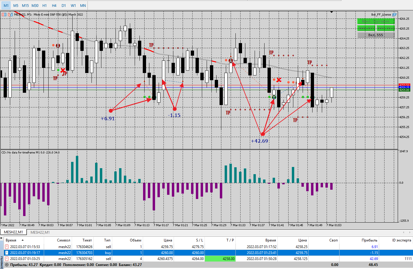Image resolution: width=413 pixels, height=269 pixels.
Task: Switch to the second MESH22,M1 chart tab
Action: (x=40, y=232)
